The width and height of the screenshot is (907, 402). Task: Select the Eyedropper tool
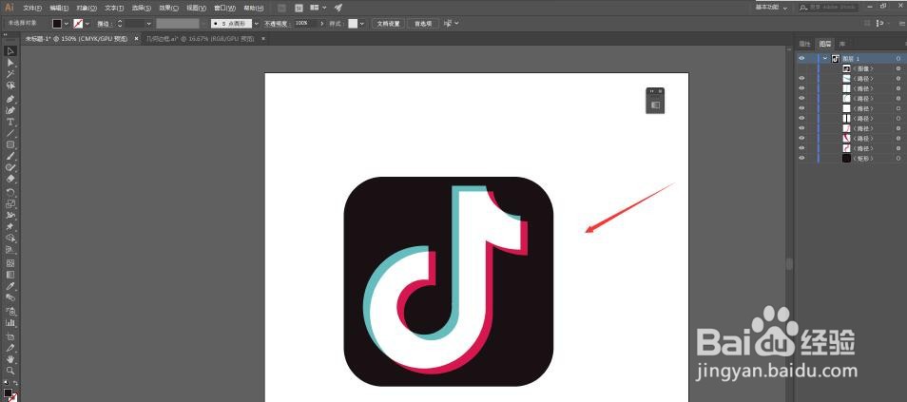[10, 286]
